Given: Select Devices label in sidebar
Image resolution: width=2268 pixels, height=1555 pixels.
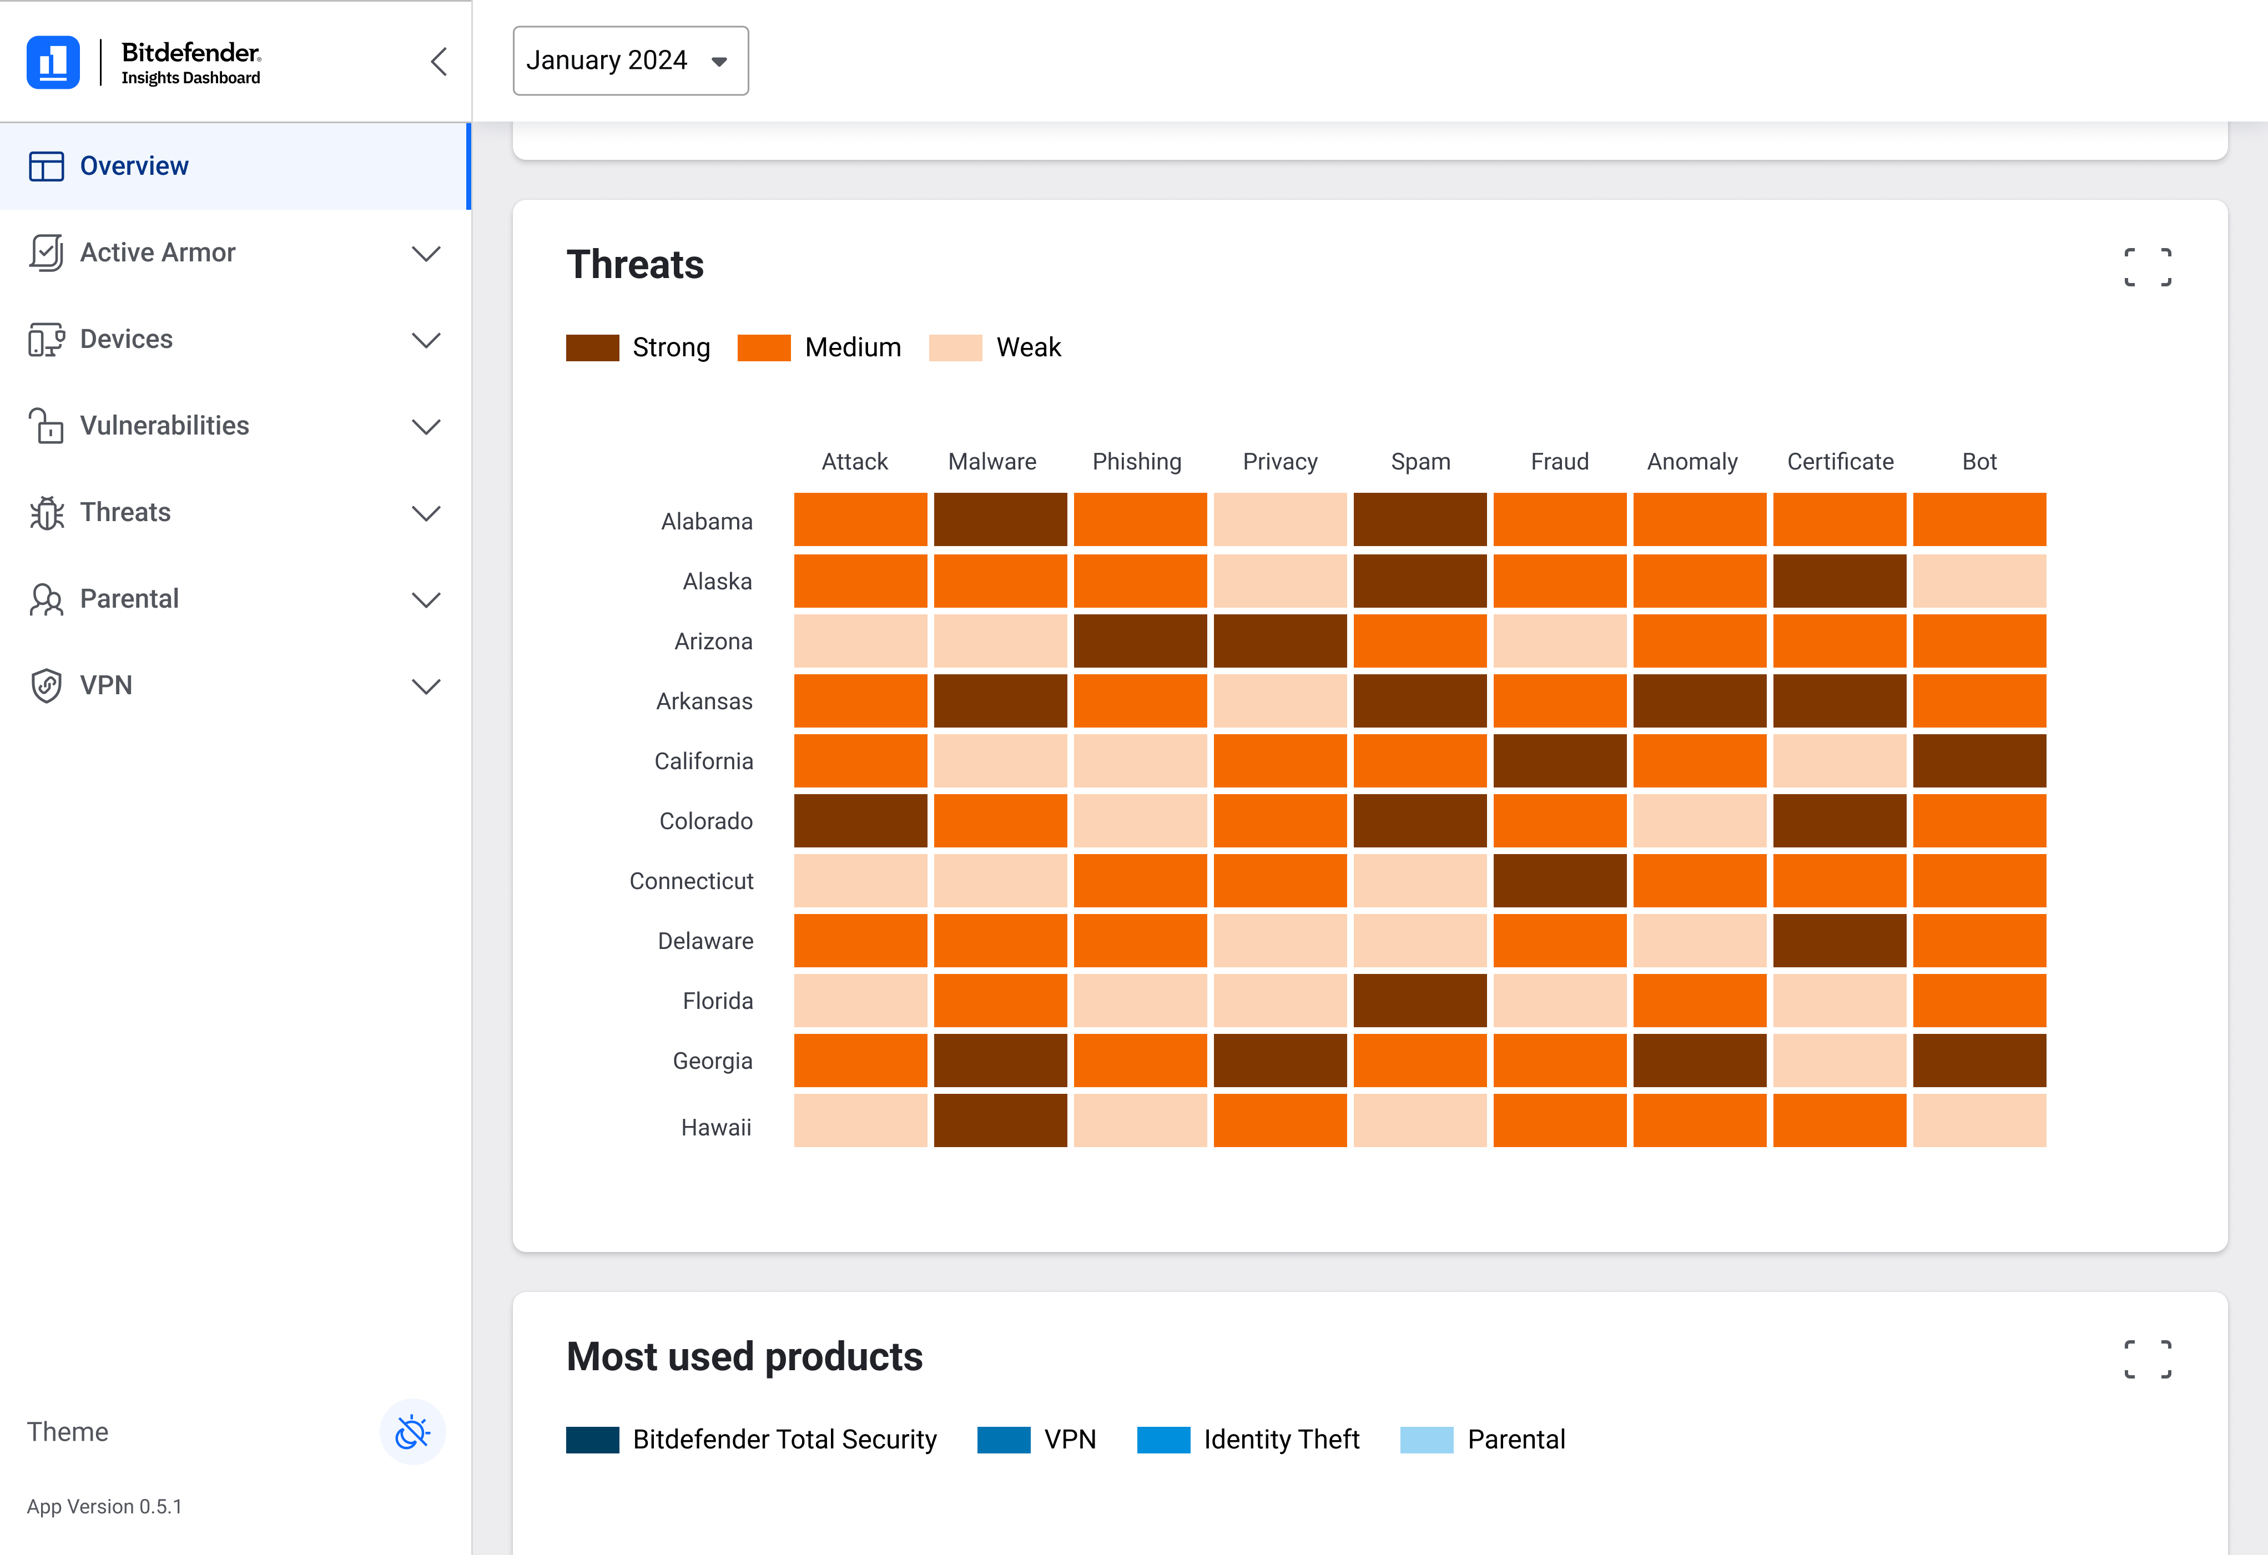Looking at the screenshot, I should coord(126,340).
